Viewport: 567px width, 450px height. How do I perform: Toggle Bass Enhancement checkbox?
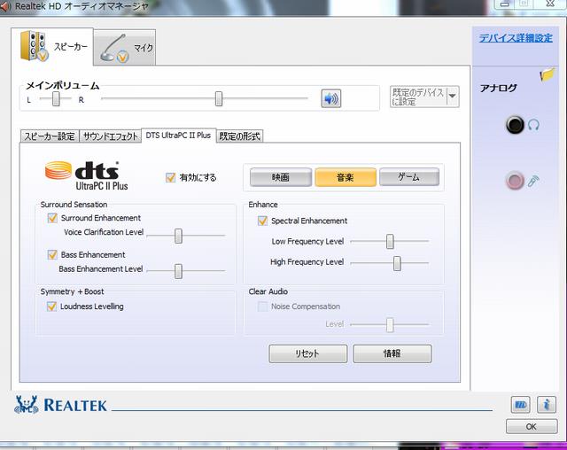pyautogui.click(x=52, y=255)
